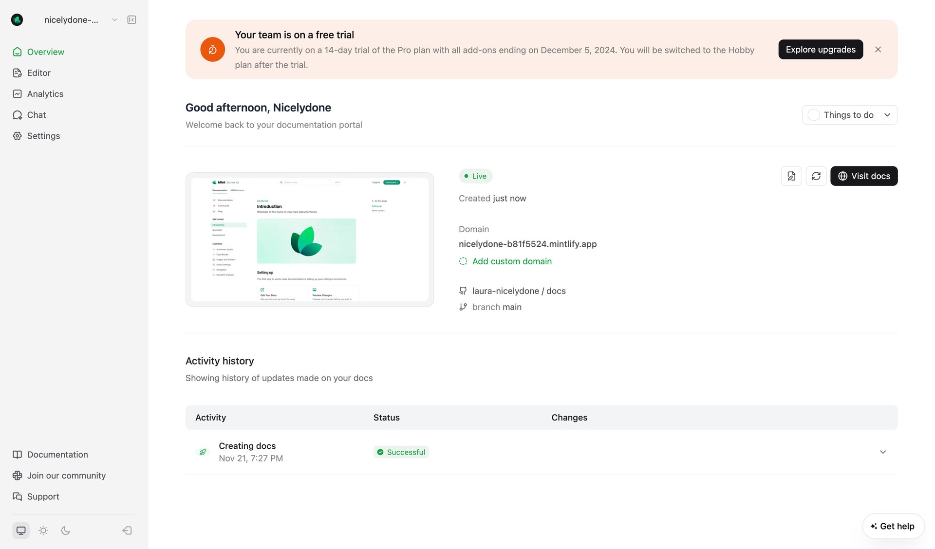Enable dark mode with the moon icon
935x549 pixels.
click(66, 530)
